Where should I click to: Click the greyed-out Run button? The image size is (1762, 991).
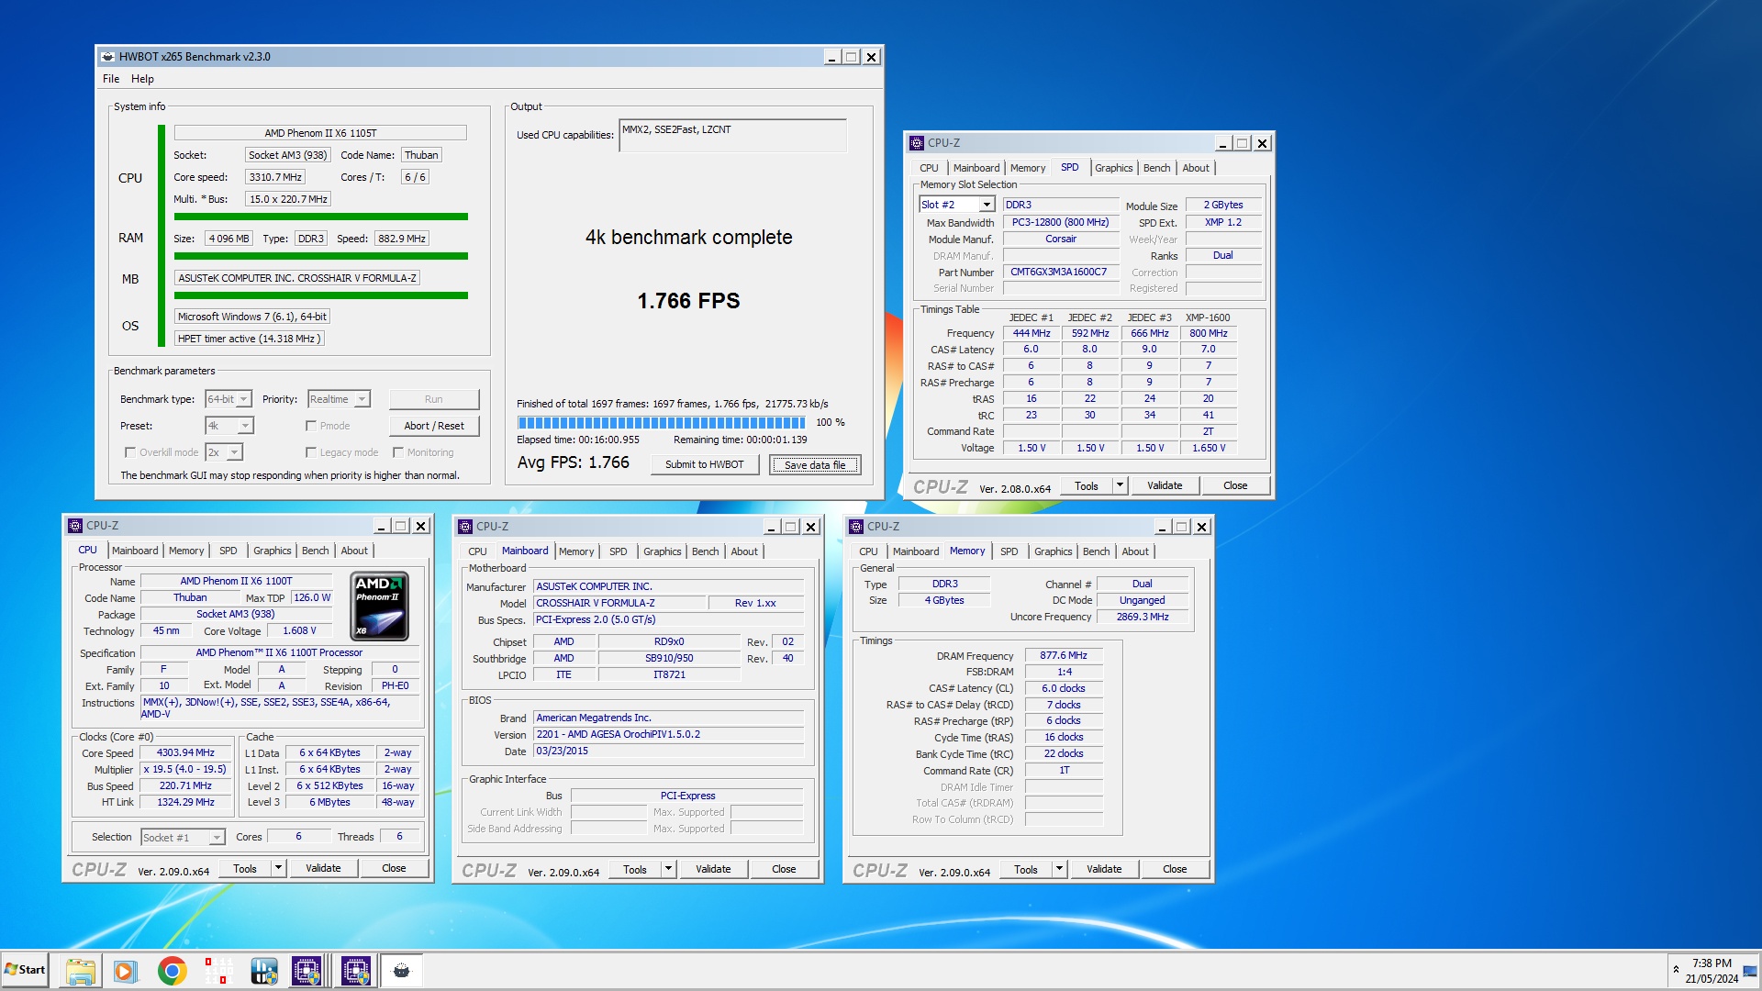coord(434,399)
